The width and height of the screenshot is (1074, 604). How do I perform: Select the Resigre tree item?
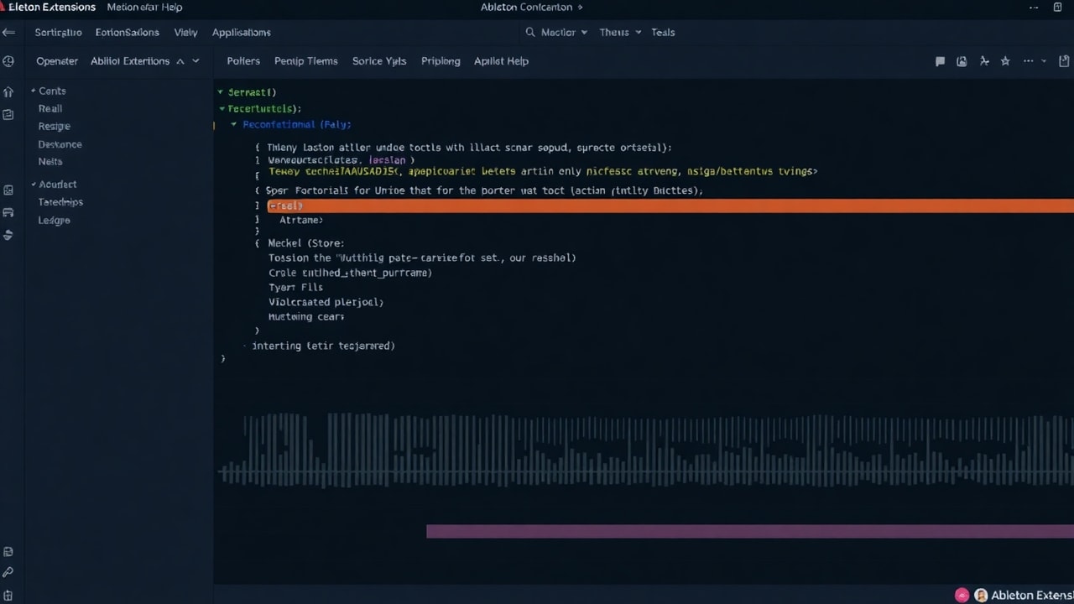click(55, 126)
